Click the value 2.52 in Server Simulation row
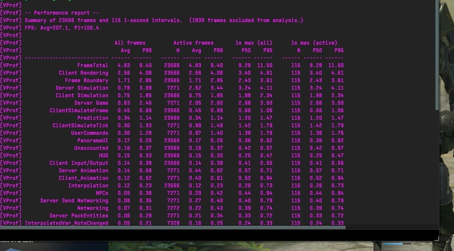The image size is (454, 251). coord(195,88)
